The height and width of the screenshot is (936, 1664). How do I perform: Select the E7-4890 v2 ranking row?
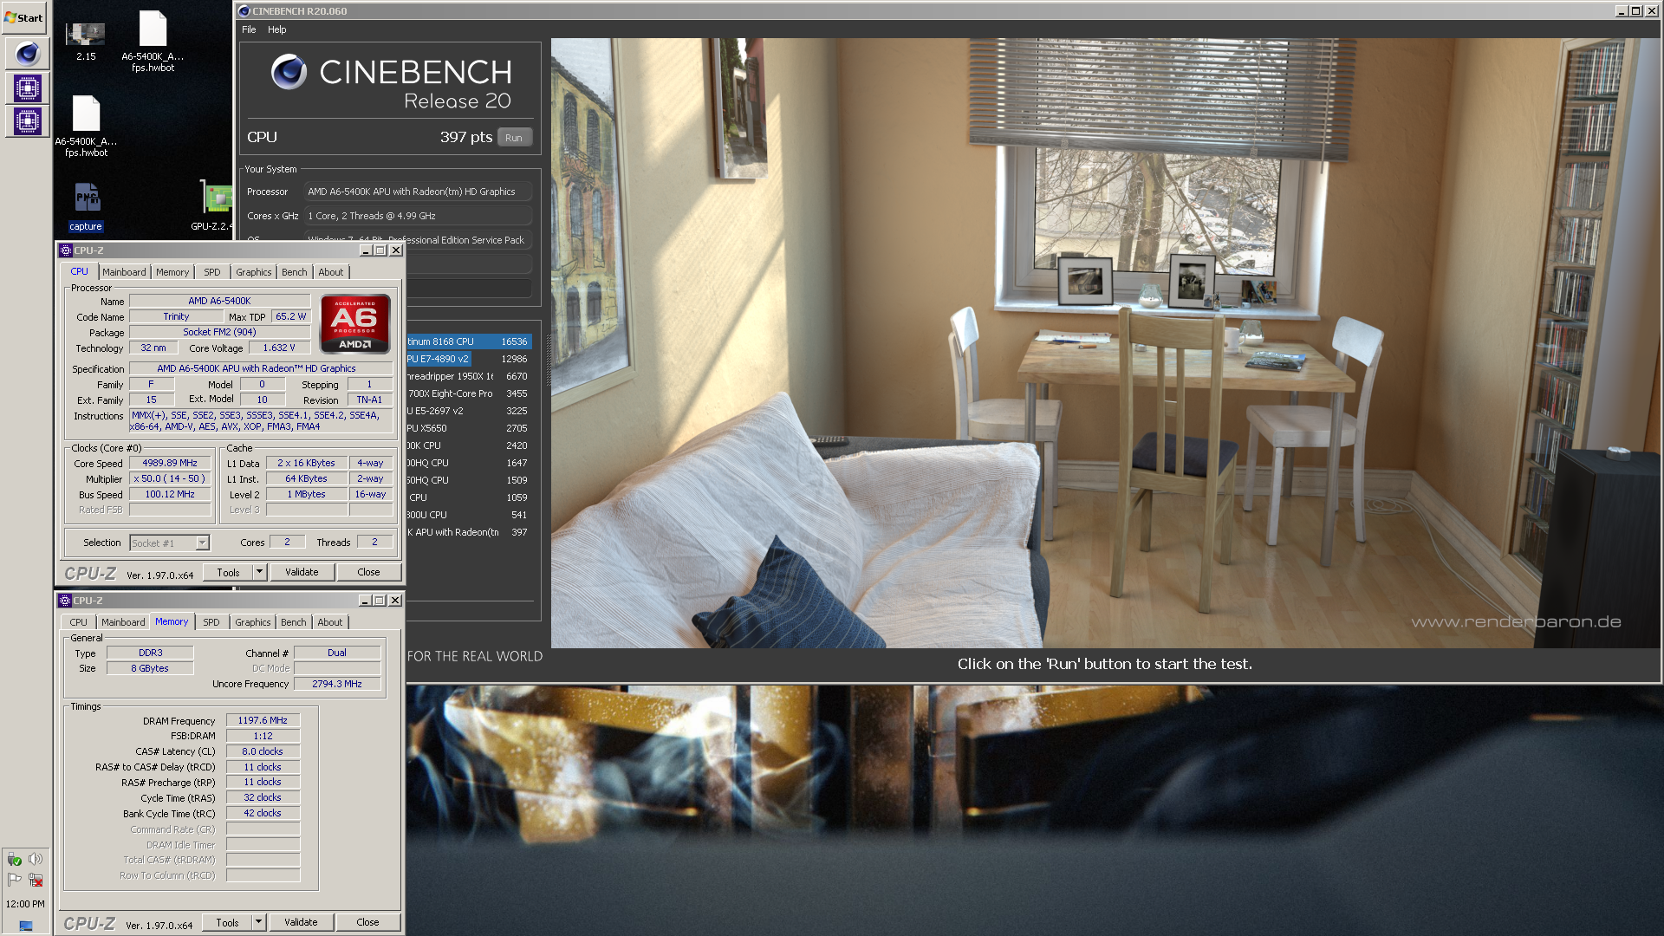tap(469, 360)
